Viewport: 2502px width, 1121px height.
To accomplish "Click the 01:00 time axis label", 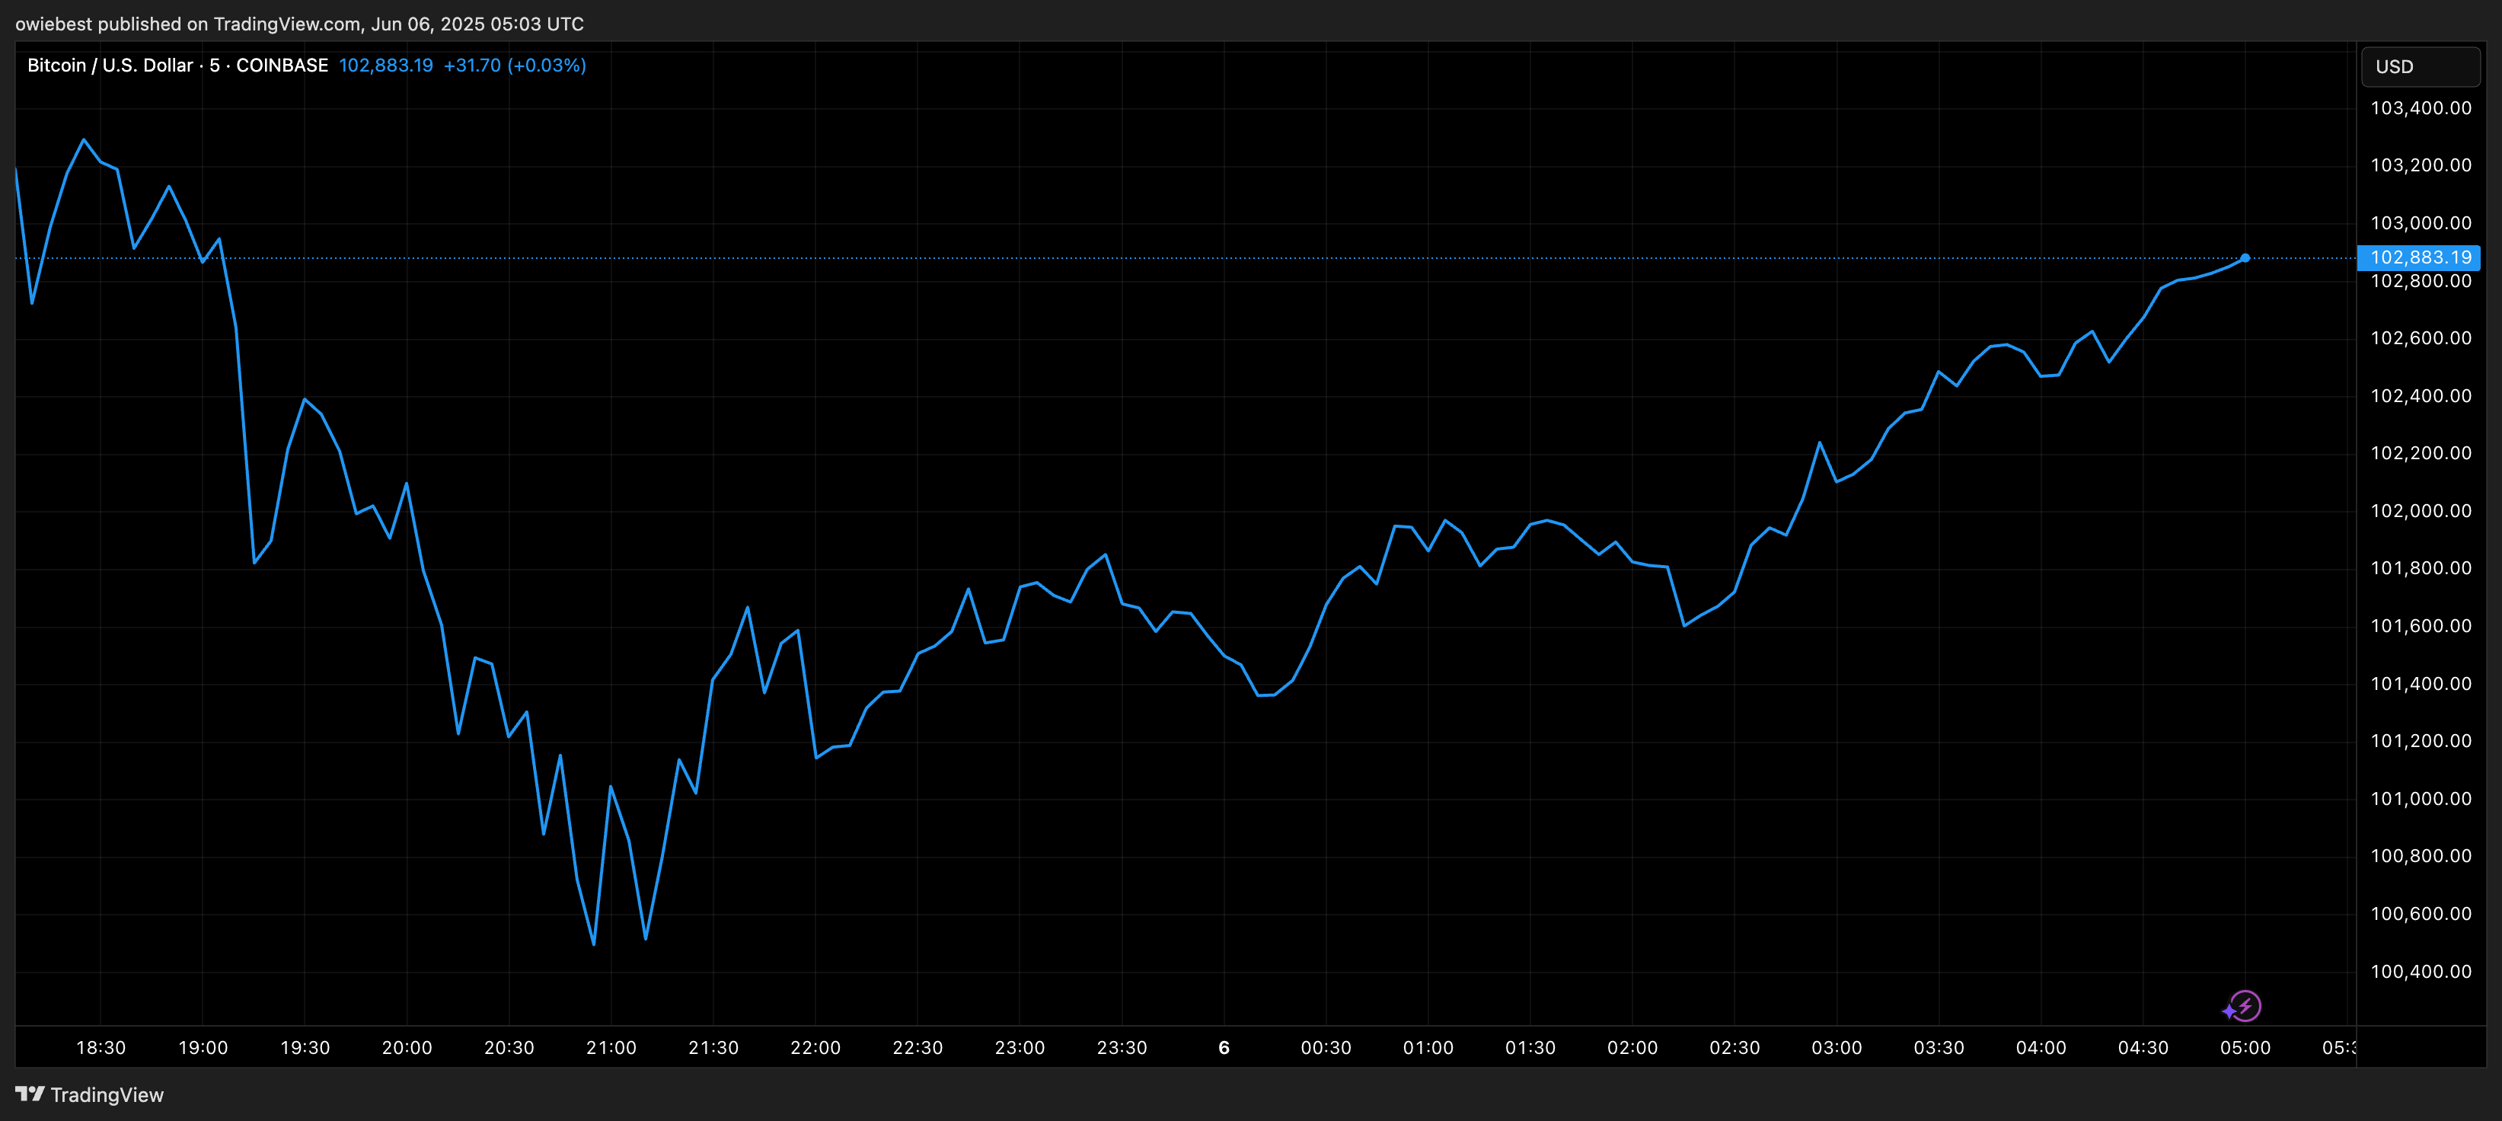I will 1428,1048.
